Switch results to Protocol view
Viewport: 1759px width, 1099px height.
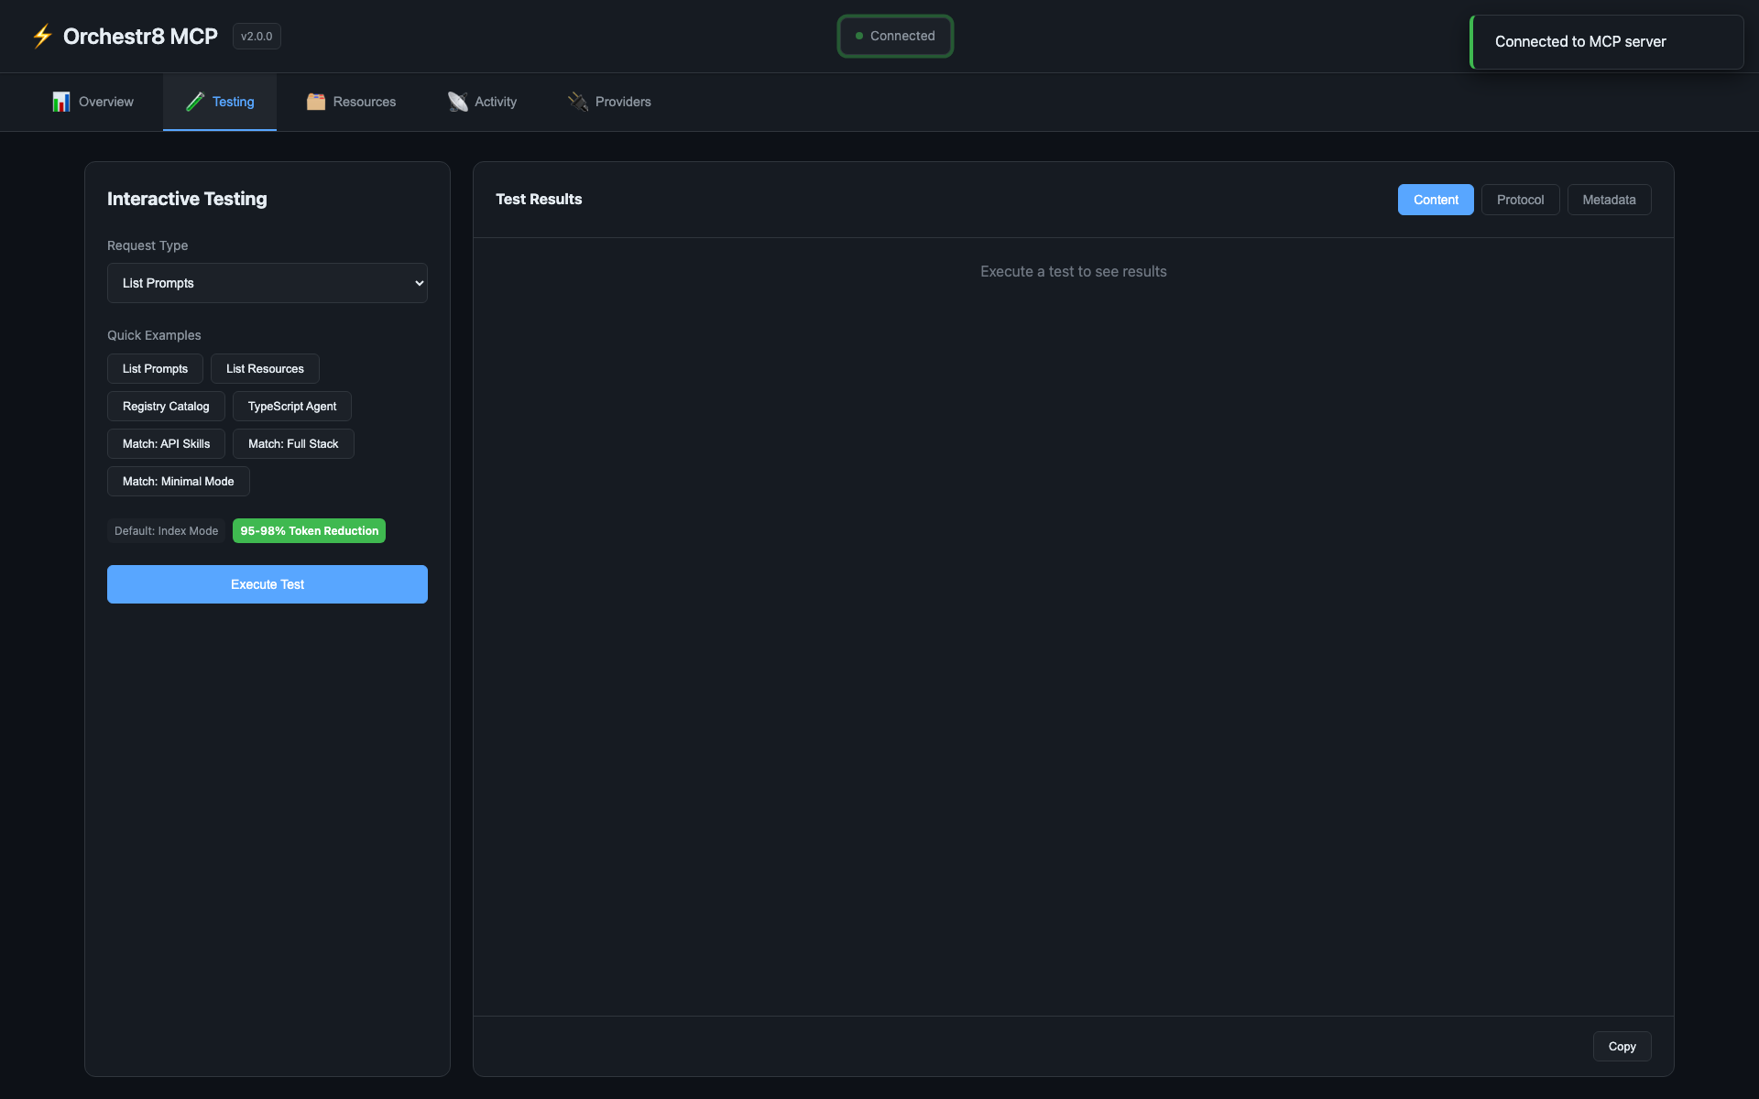pyautogui.click(x=1520, y=200)
